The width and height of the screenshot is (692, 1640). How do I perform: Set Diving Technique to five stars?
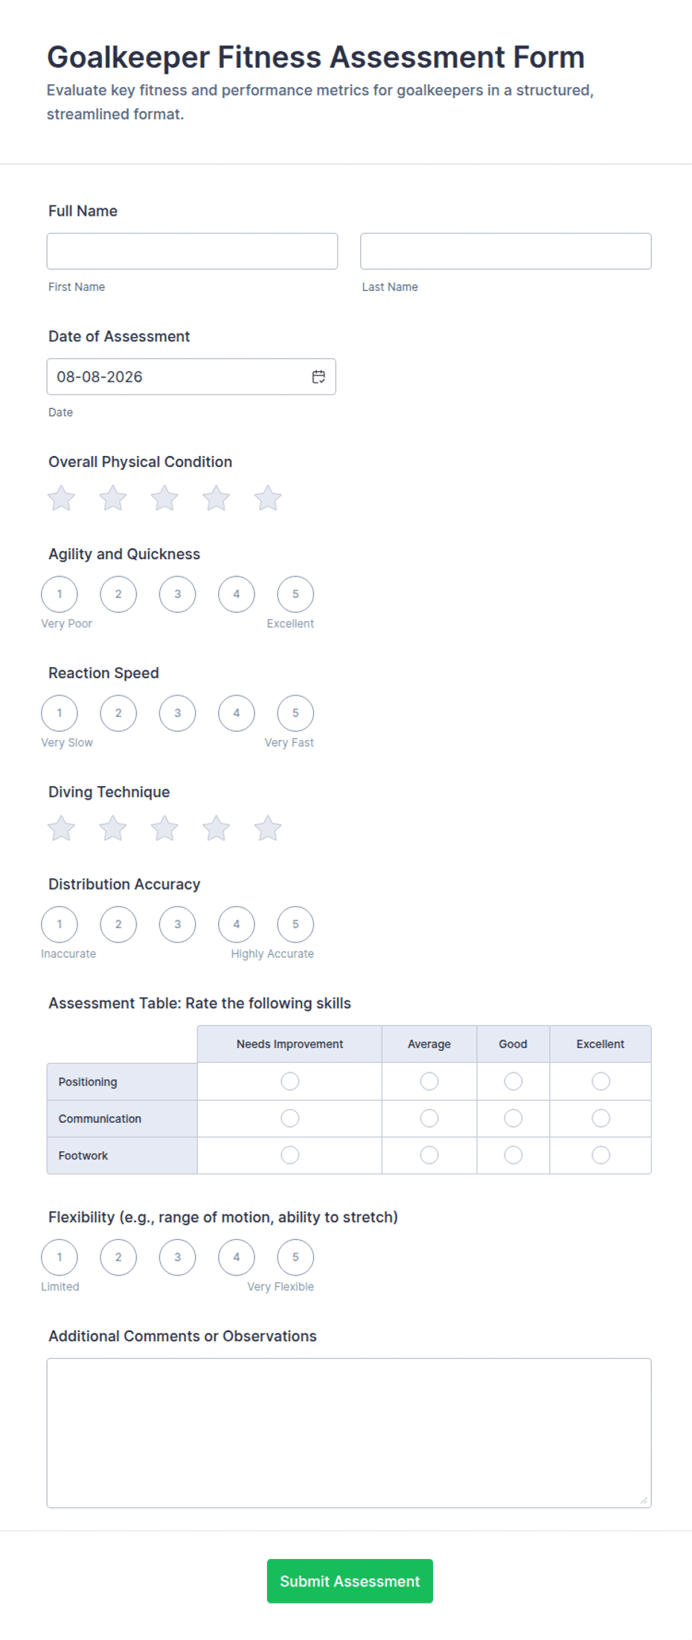pyautogui.click(x=268, y=829)
